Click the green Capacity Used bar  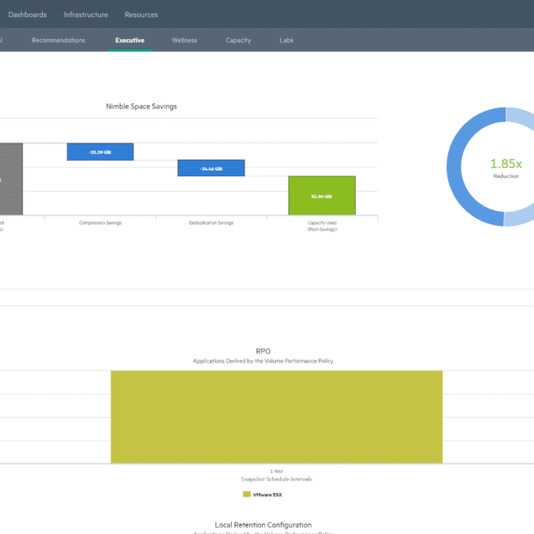click(322, 195)
